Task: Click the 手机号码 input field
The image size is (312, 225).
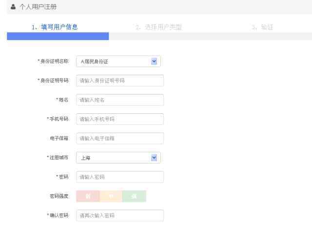Action: [120, 119]
